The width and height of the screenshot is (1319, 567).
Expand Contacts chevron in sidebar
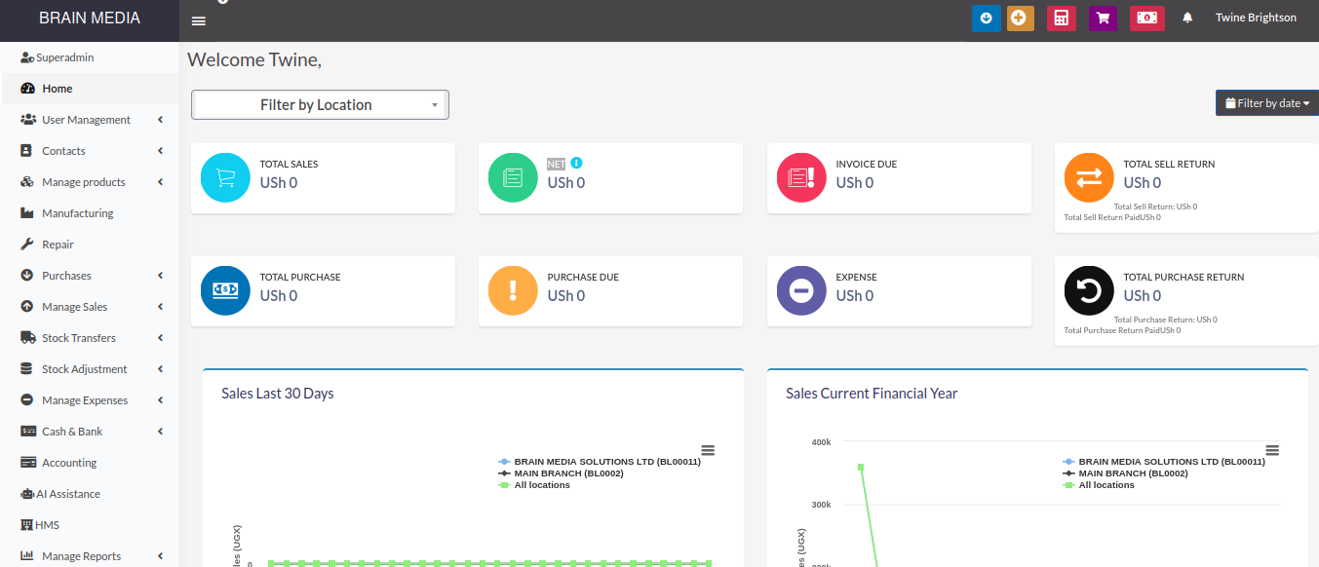(x=160, y=151)
